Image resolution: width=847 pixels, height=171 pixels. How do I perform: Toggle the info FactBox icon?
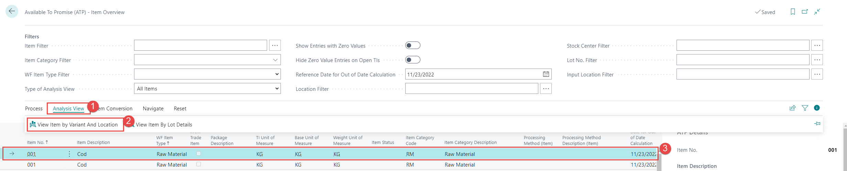[817, 108]
